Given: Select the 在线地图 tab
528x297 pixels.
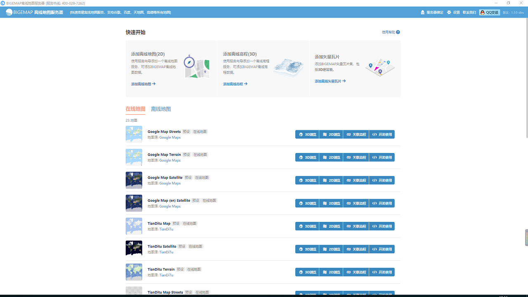Looking at the screenshot, I should pos(135,109).
